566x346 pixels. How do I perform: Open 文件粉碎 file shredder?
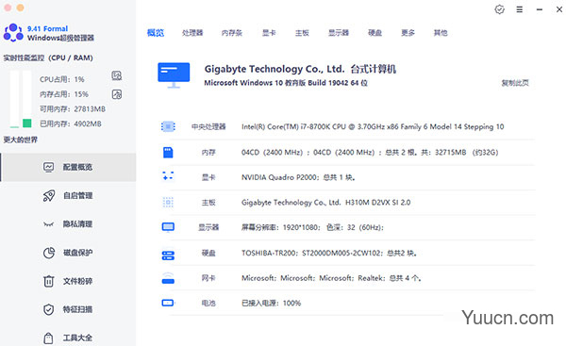pos(69,281)
